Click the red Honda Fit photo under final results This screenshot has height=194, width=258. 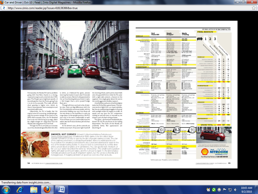coord(214,135)
